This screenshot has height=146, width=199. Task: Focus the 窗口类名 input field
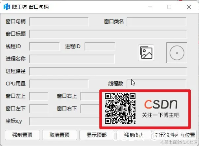(156, 22)
